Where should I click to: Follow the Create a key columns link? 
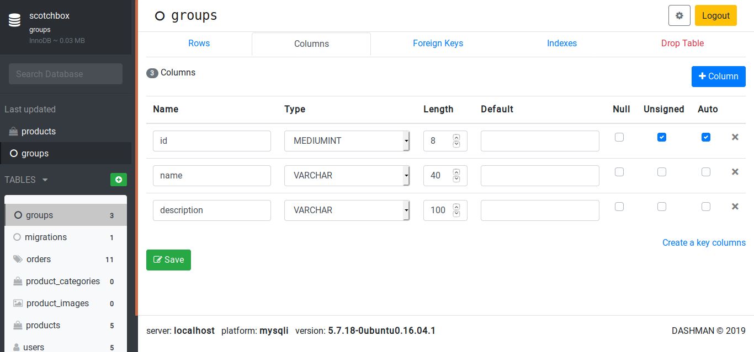click(x=704, y=242)
